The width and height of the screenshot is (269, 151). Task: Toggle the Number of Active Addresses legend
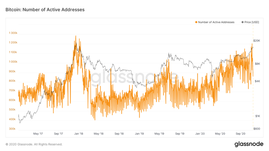(x=215, y=22)
